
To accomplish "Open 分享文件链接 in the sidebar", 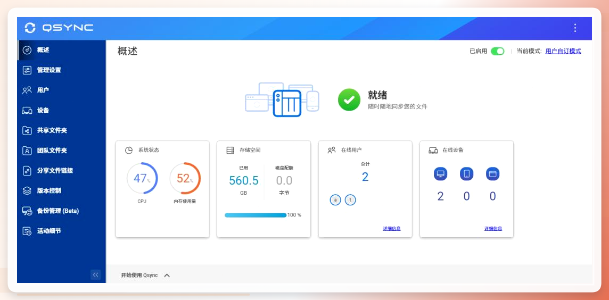I will coord(61,171).
